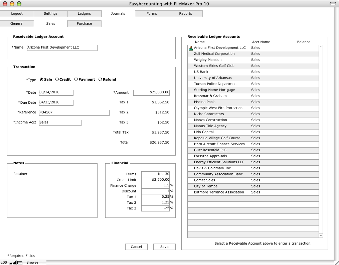
Task: Click the Income Acct field
Action: point(60,123)
